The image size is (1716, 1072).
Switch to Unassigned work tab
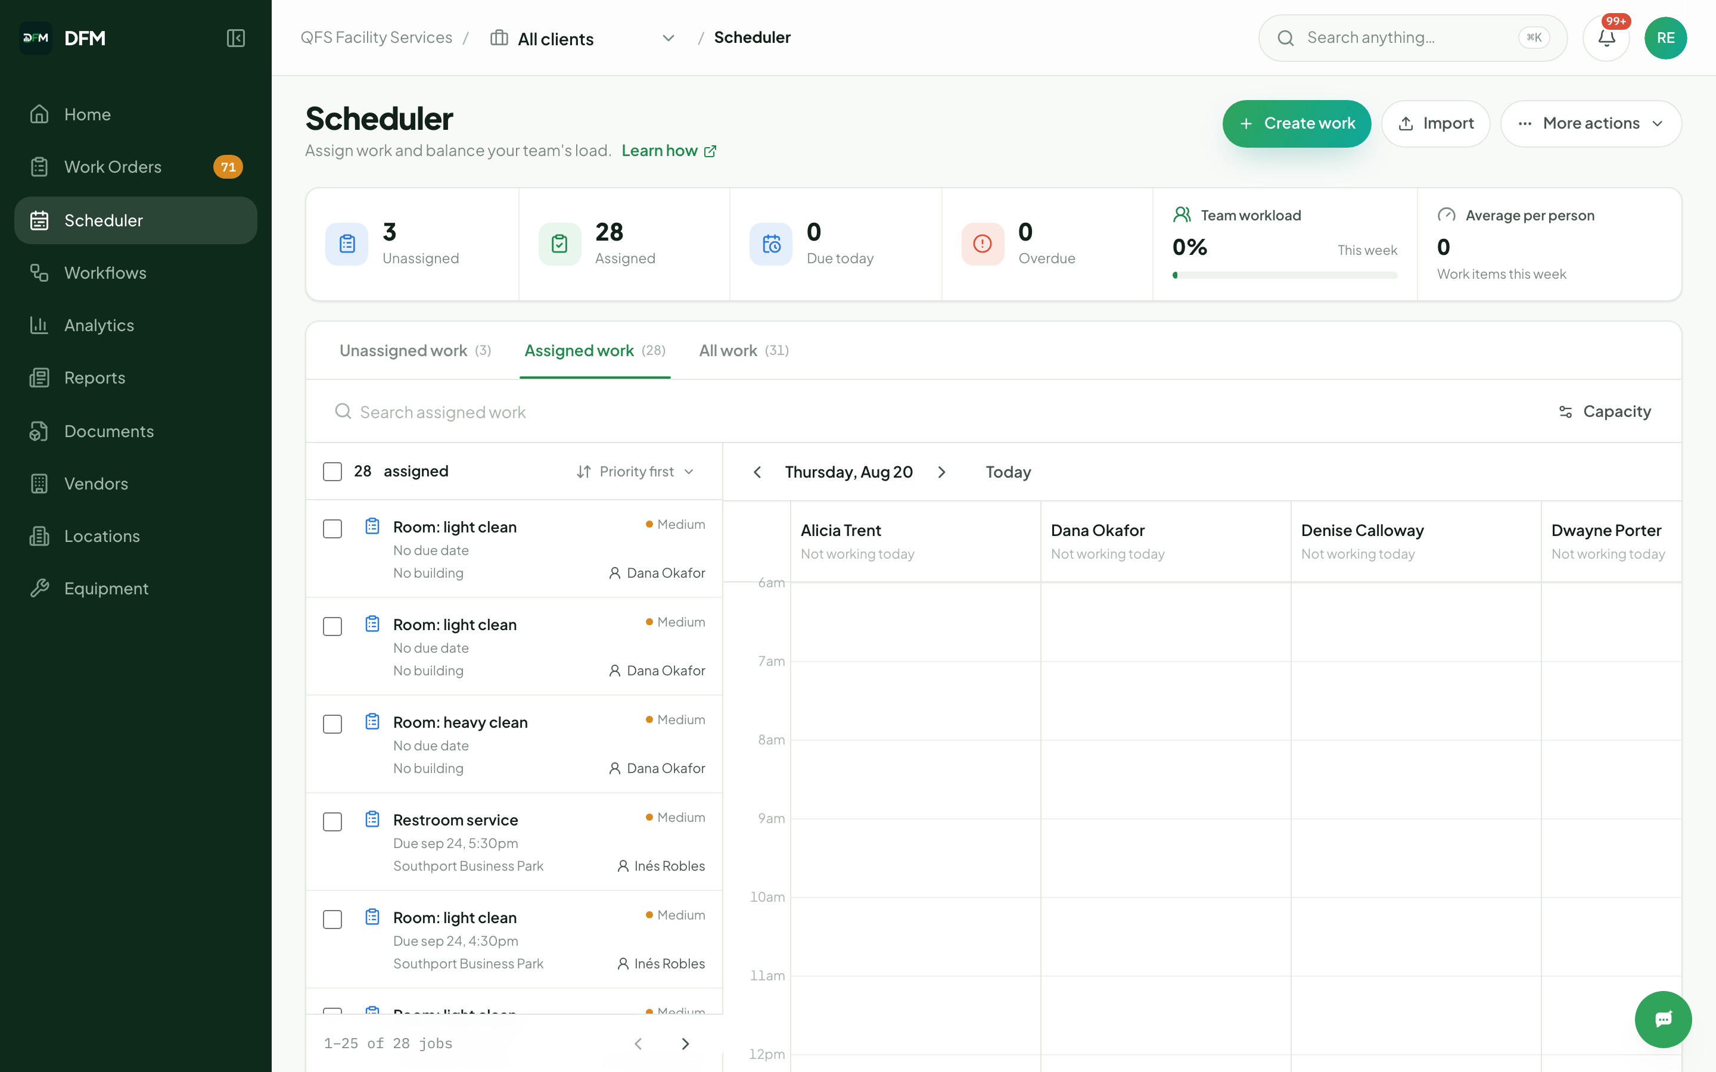click(x=415, y=351)
